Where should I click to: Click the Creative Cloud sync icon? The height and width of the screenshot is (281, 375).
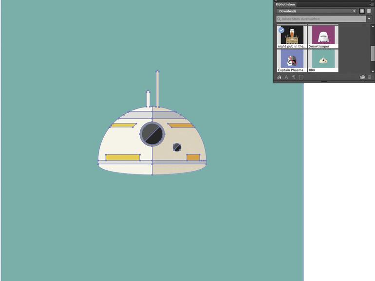pos(362,77)
